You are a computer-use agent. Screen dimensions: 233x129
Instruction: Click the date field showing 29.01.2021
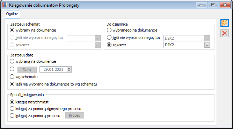[53, 69]
